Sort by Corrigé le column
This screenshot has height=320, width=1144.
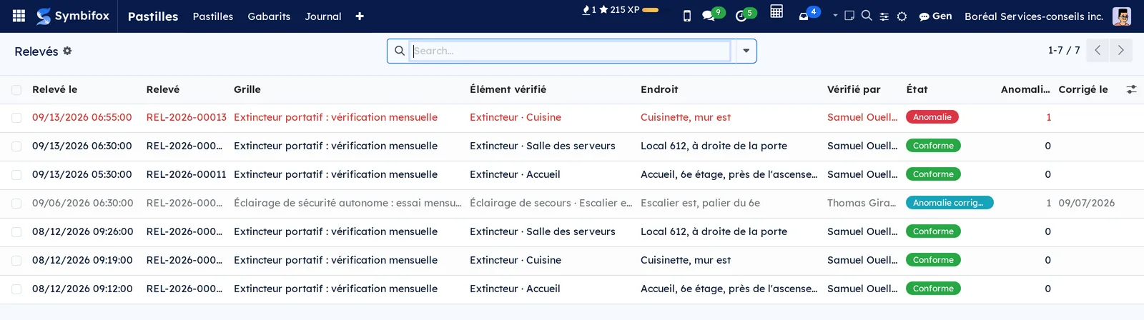(x=1083, y=89)
